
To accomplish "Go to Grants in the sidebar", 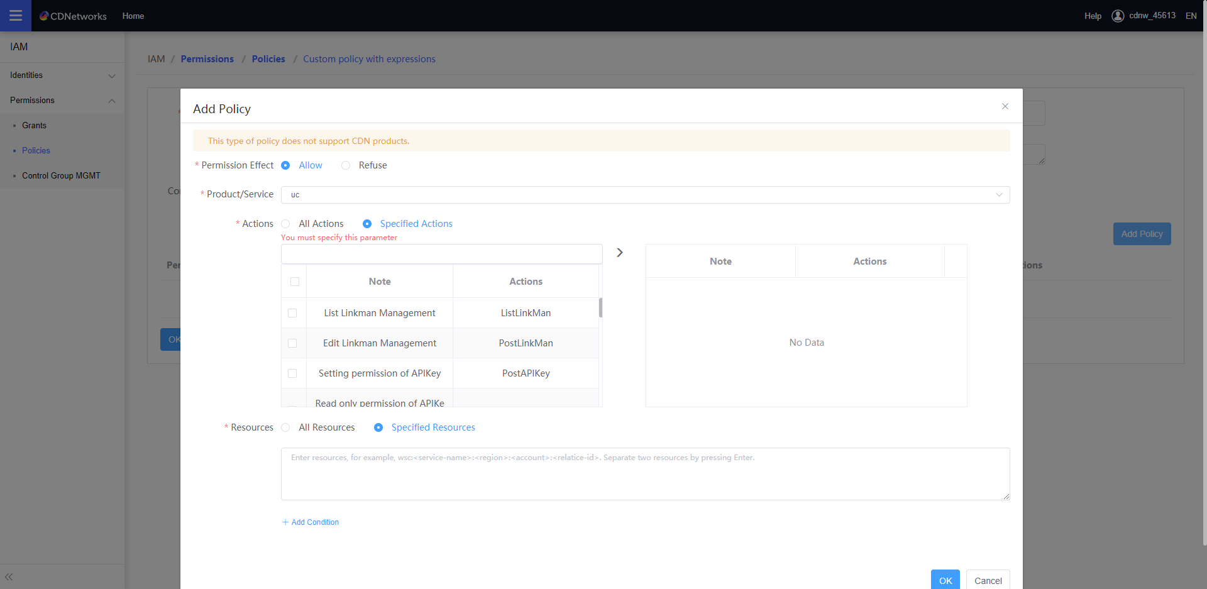I will coord(35,126).
